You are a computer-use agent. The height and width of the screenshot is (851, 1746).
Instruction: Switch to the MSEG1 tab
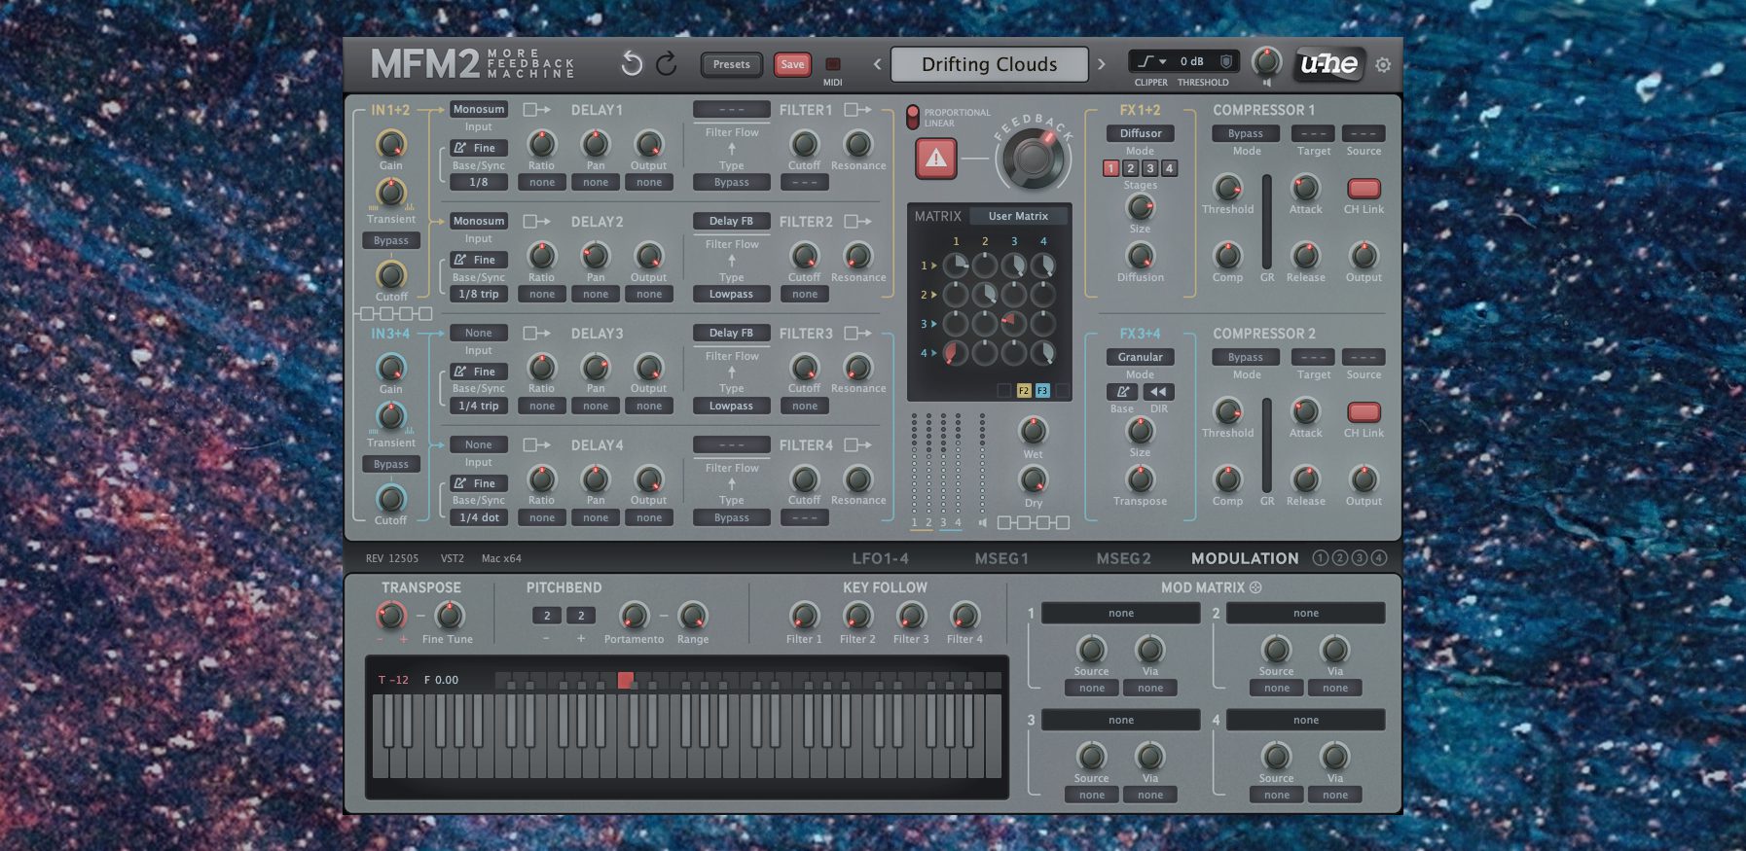(1001, 558)
